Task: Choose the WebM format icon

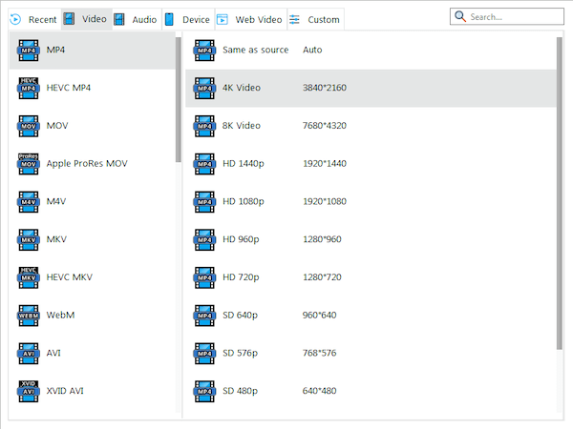Action: [x=29, y=315]
